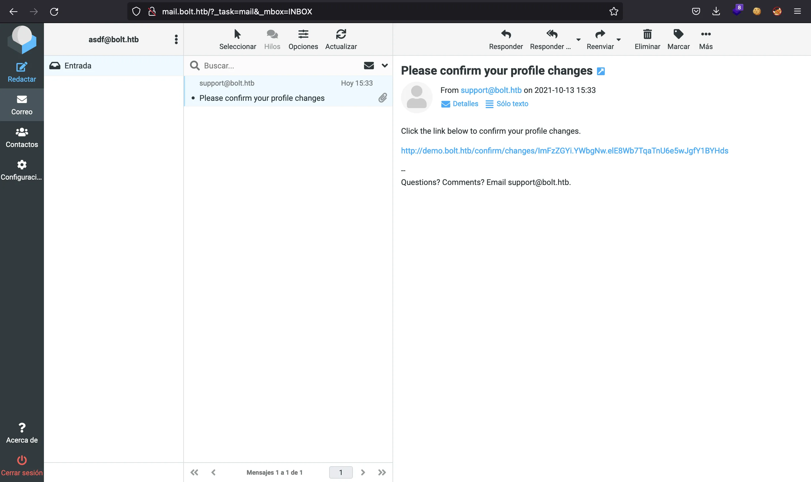Screen dimensions: 811x482
Task: Select the Más (More) menu
Action: tap(705, 39)
